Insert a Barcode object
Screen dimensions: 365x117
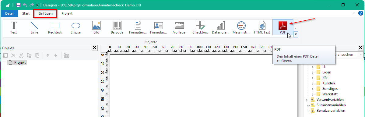[117, 27]
